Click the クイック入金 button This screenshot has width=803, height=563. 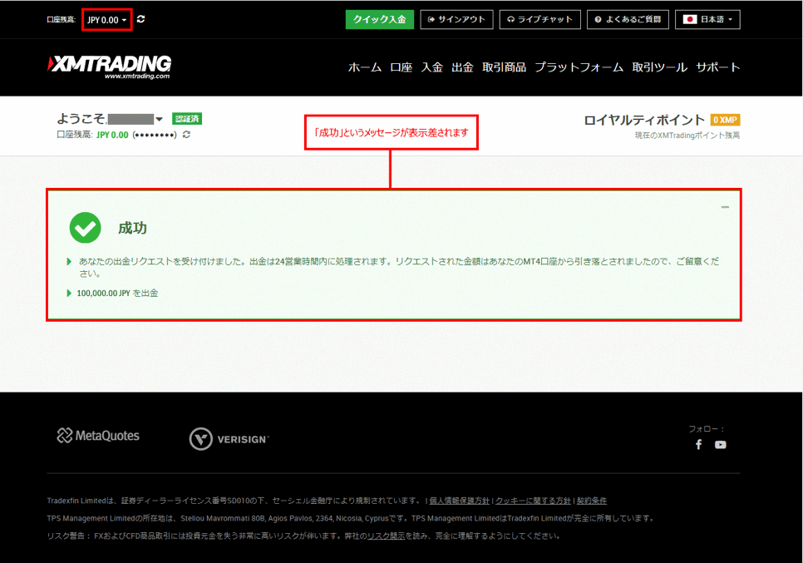(379, 19)
